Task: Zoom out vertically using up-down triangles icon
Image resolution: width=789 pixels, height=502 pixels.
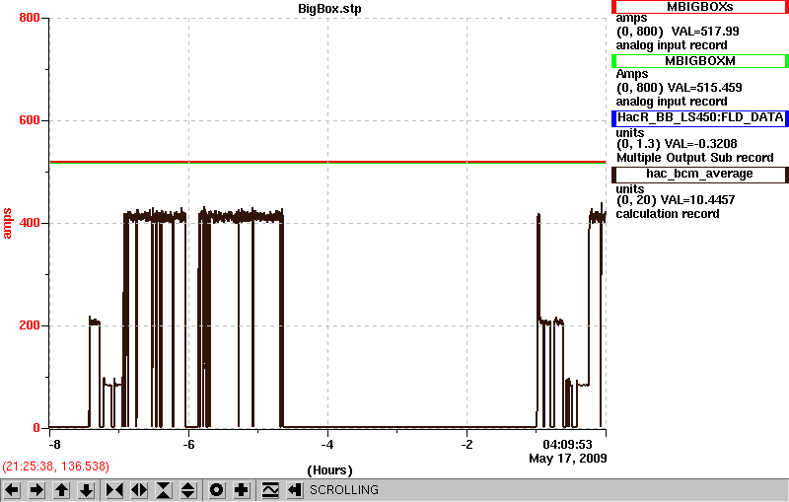Action: click(188, 490)
